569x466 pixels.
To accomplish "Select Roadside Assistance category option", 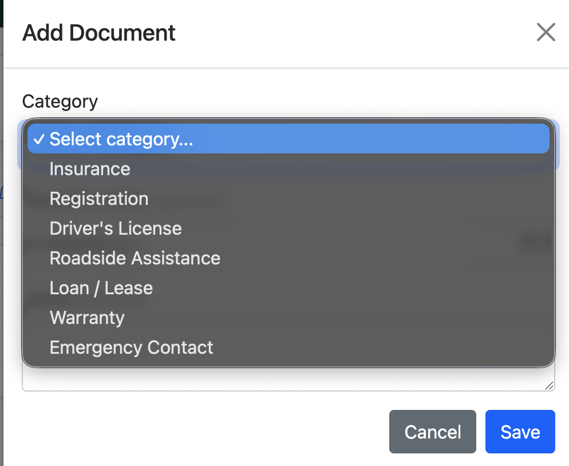I will 135,258.
